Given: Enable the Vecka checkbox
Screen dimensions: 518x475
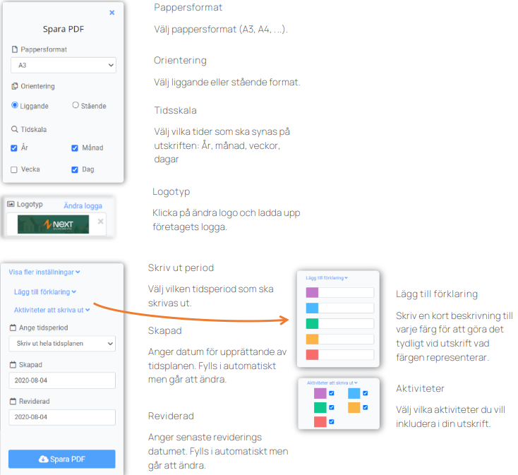Looking at the screenshot, I should [x=14, y=170].
